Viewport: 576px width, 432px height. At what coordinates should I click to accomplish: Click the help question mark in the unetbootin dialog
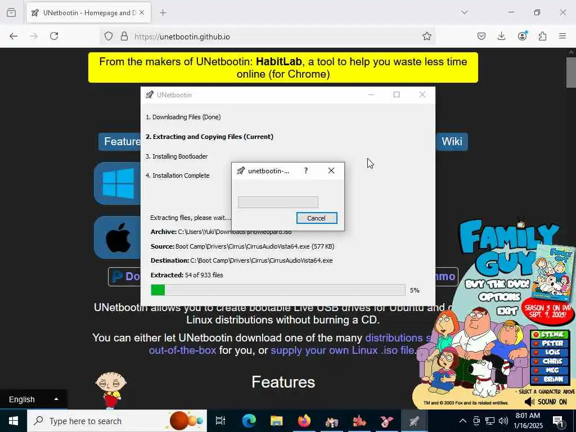[x=306, y=171]
